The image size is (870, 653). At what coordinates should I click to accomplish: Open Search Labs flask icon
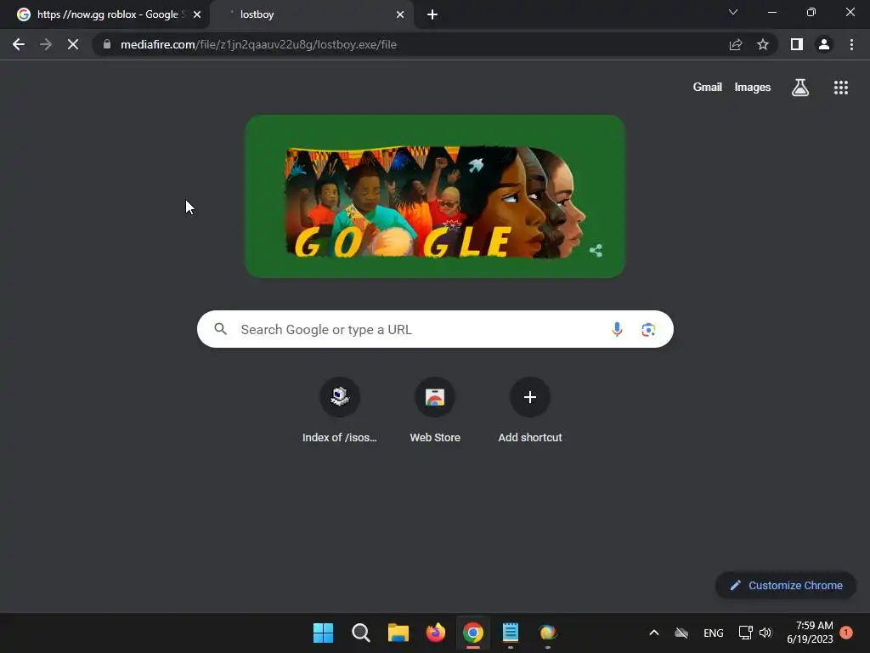pyautogui.click(x=800, y=88)
